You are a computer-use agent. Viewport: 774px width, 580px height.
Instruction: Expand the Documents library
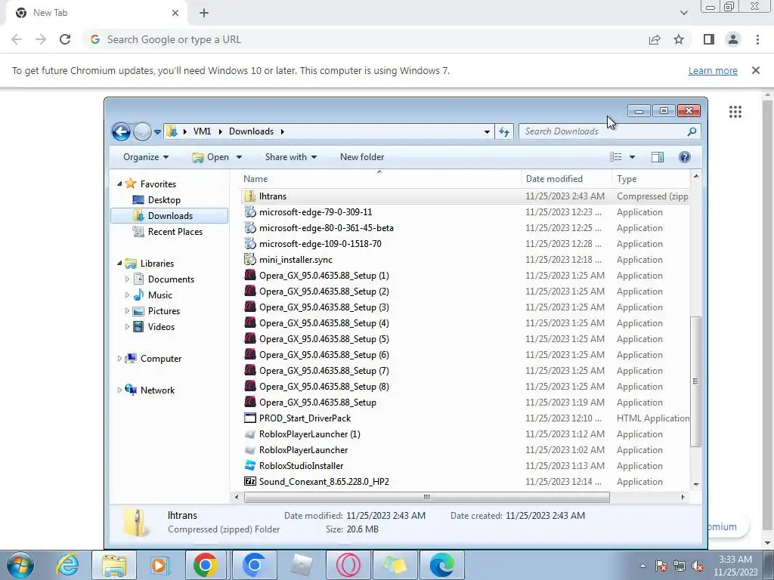127,279
